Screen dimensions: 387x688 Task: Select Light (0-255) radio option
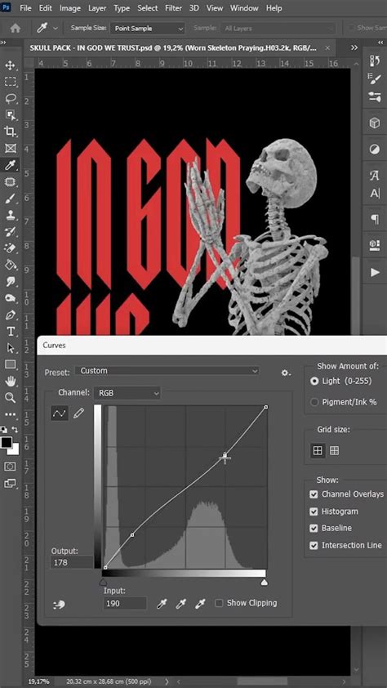pyautogui.click(x=314, y=382)
